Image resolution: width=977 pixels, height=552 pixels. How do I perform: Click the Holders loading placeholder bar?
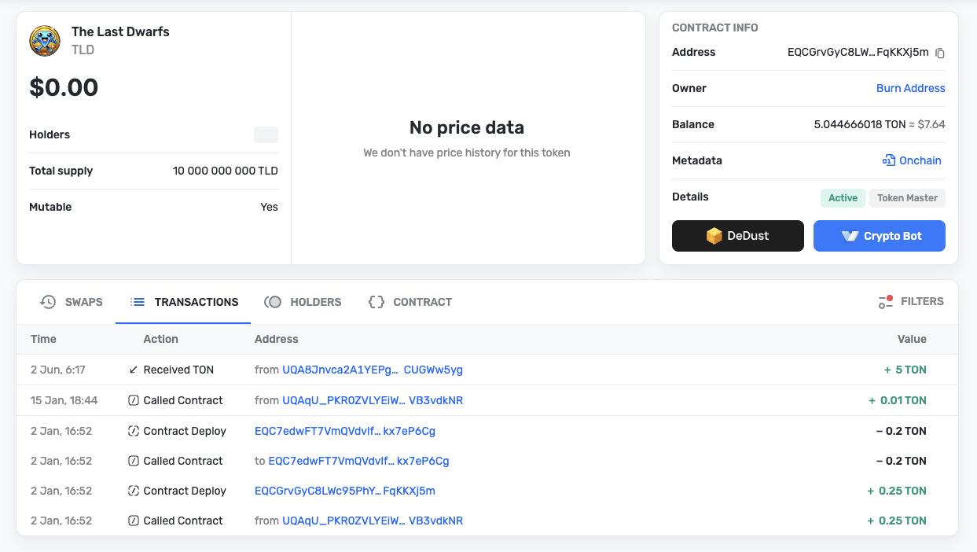(266, 134)
